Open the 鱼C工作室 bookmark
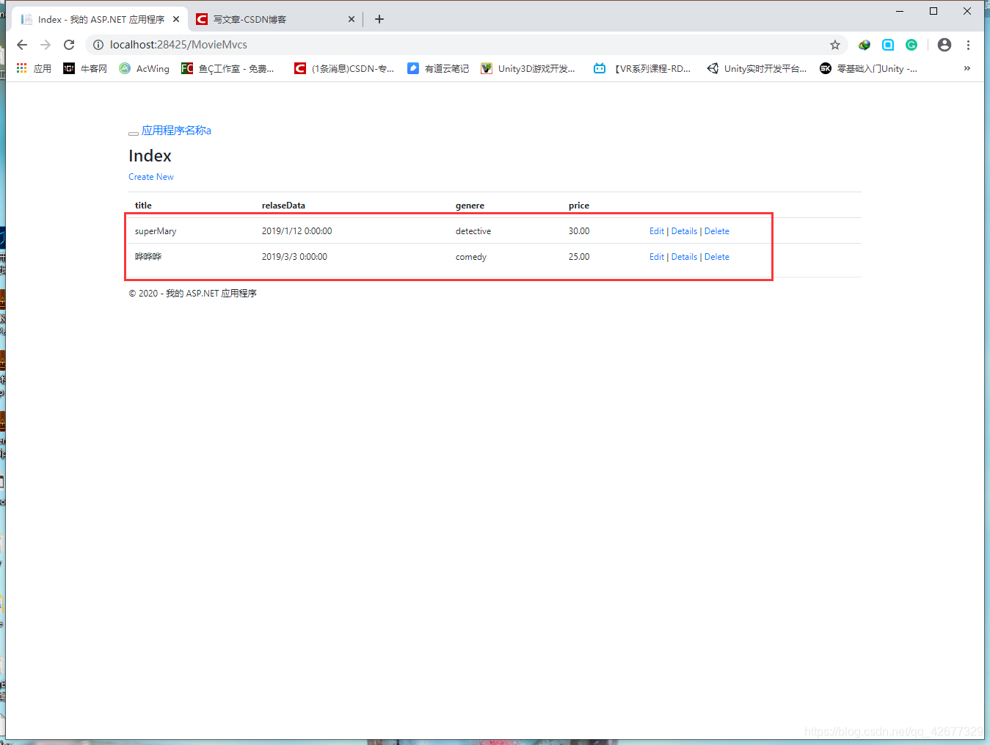 coord(228,68)
